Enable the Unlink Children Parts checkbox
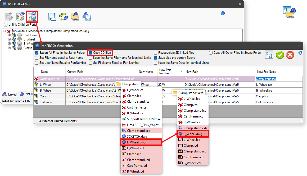This screenshot has width=307, height=176. (6, 24)
